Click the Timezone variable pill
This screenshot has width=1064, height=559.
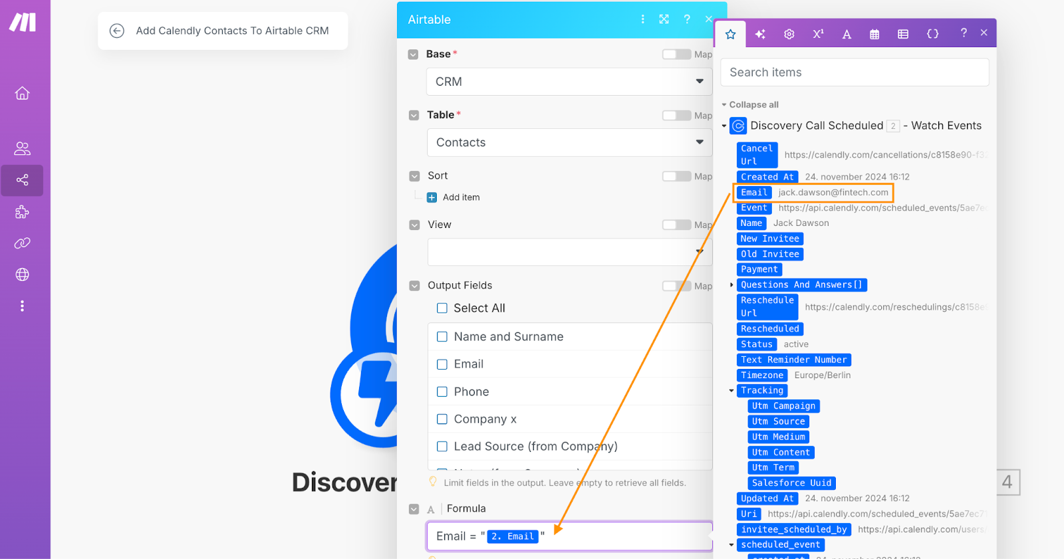[762, 376]
